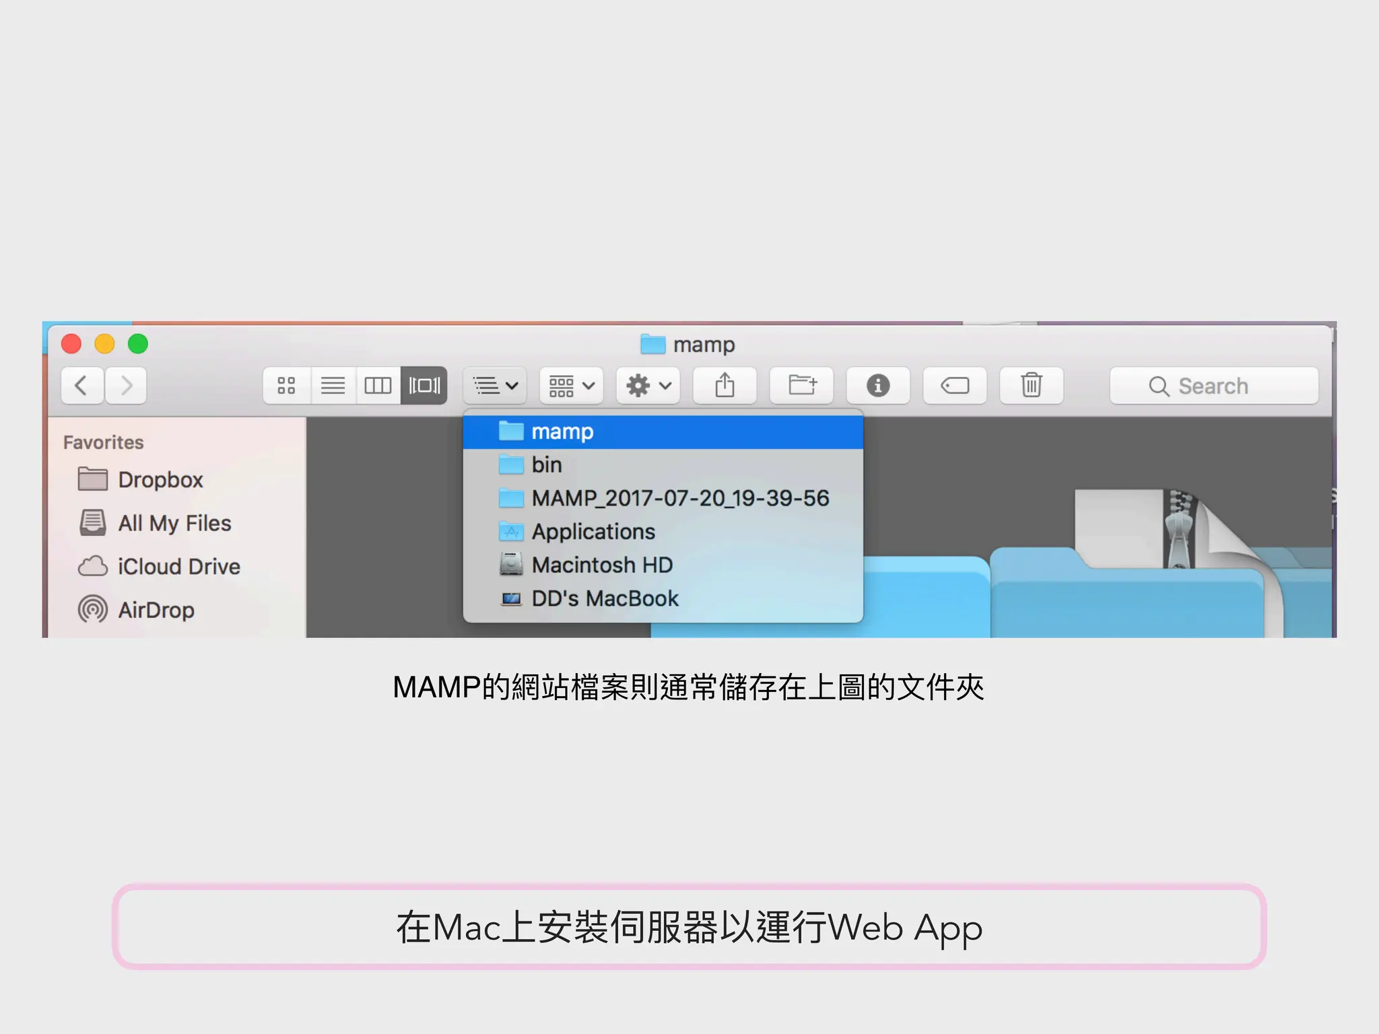
Task: Open the gear Action menu
Action: click(x=648, y=386)
